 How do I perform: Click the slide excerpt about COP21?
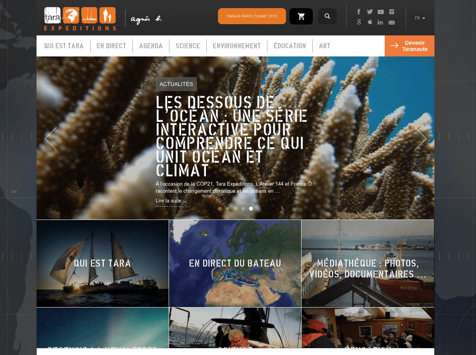point(234,188)
